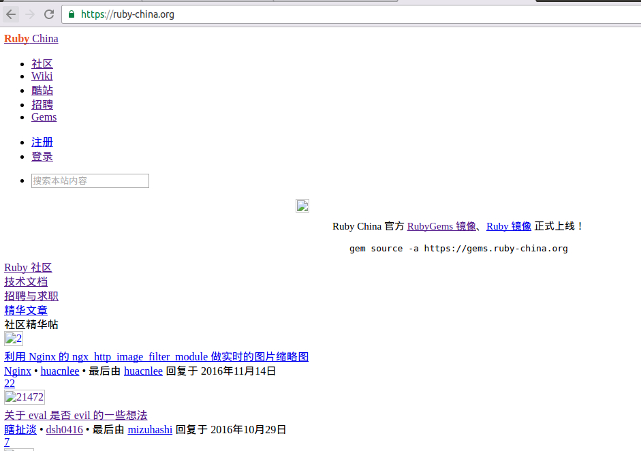Open the 酷站 navigation link
641x451 pixels.
tap(42, 91)
